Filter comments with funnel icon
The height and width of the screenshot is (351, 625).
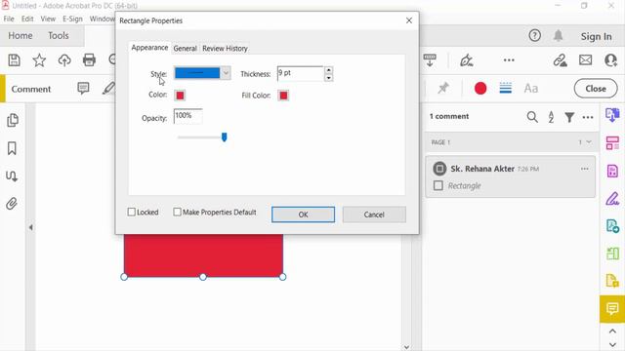[569, 117]
